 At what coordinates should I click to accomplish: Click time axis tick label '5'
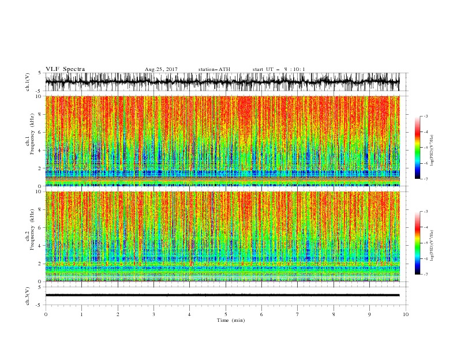click(x=226, y=314)
